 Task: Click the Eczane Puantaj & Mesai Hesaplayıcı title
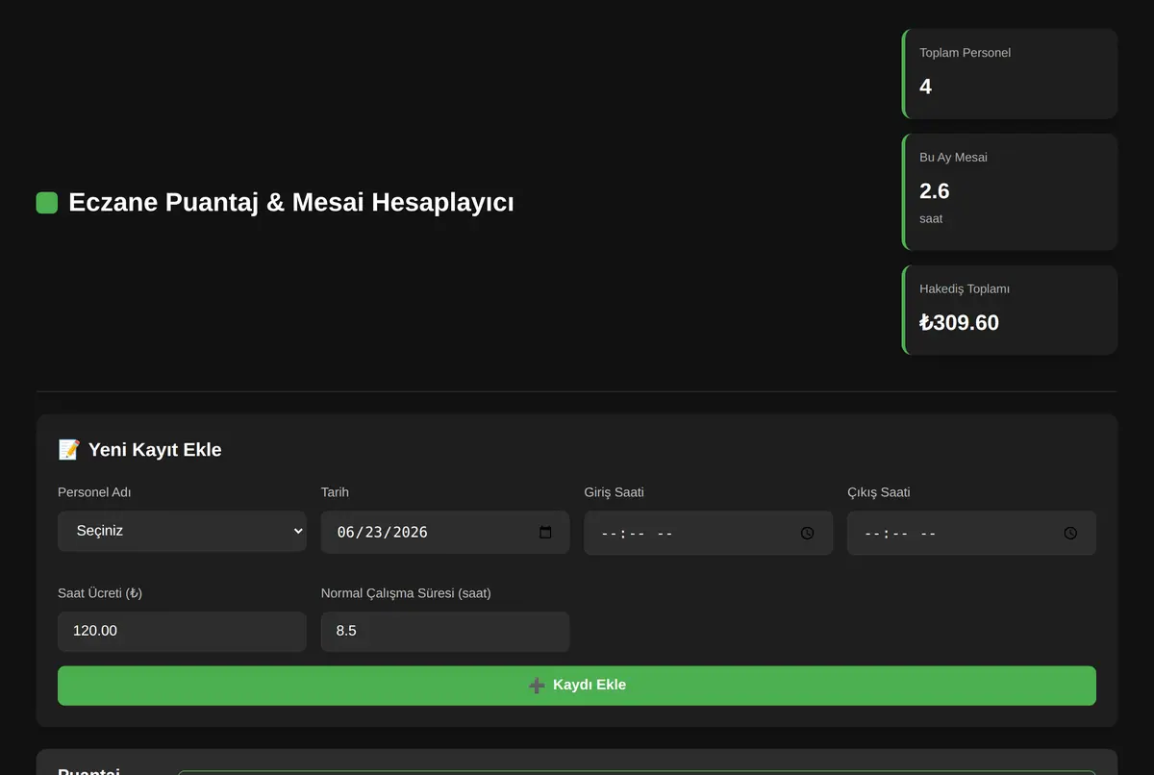point(291,203)
